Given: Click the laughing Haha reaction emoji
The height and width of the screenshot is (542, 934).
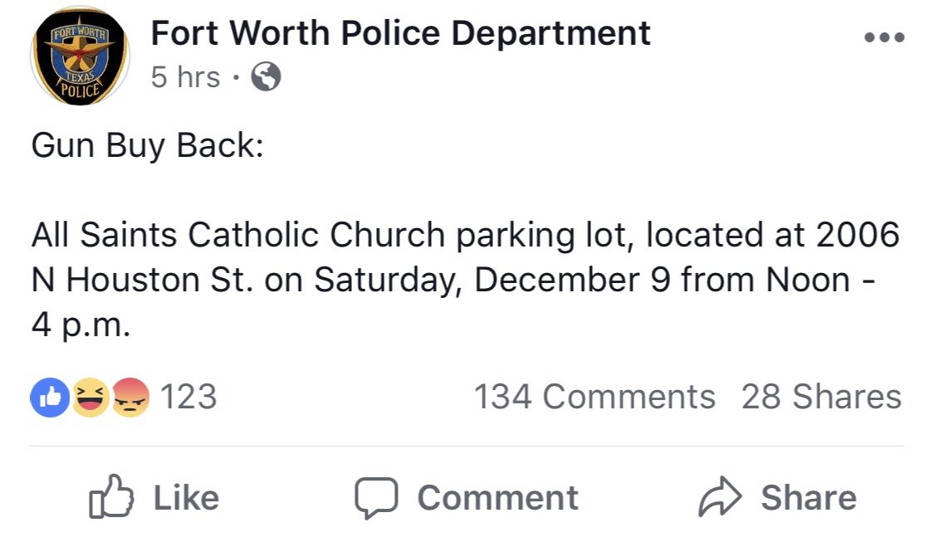Looking at the screenshot, I should click(x=90, y=397).
